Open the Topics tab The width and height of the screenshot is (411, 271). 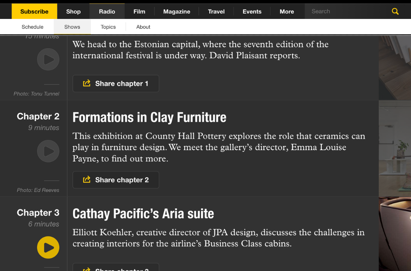pyautogui.click(x=108, y=27)
